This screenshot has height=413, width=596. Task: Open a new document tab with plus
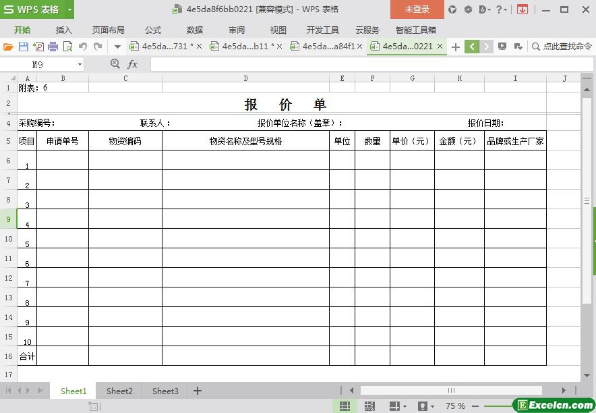coord(456,47)
